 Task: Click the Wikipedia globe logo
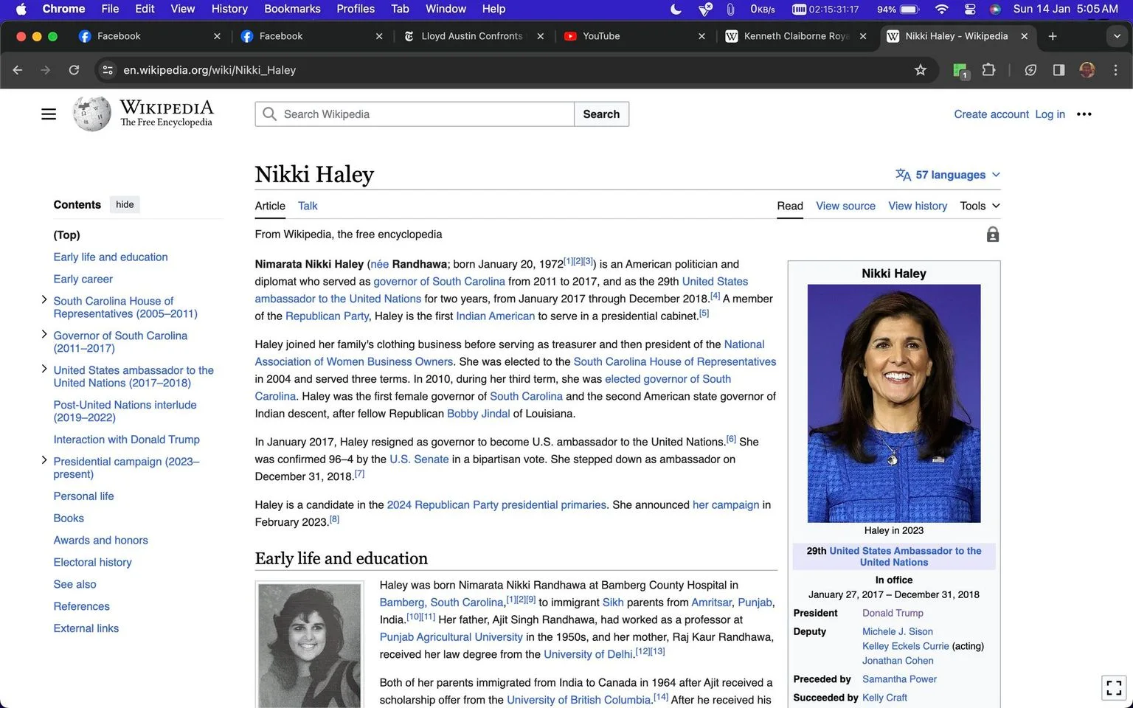[92, 114]
